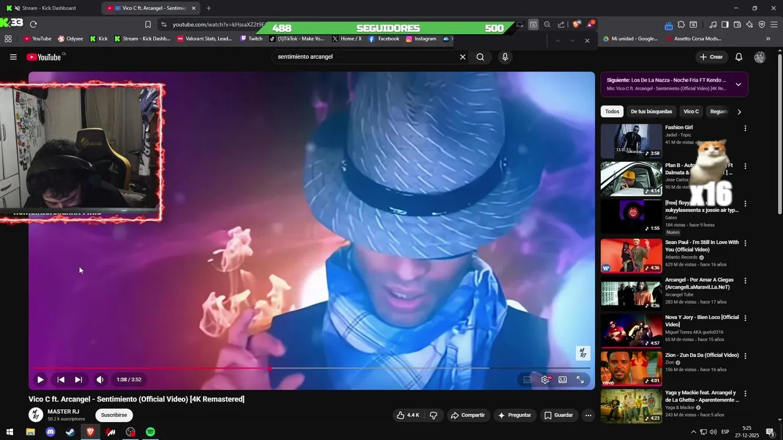Switch to Stream - Kick Dashboard tab

tap(49, 8)
